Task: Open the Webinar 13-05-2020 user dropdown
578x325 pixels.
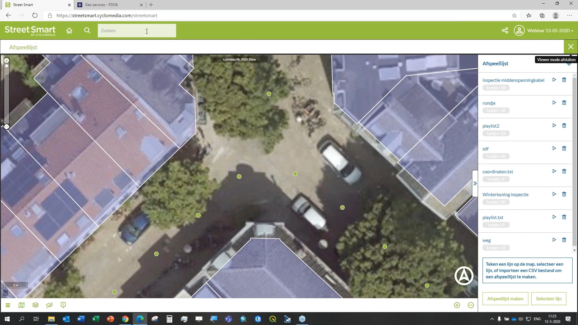Action: [x=544, y=30]
